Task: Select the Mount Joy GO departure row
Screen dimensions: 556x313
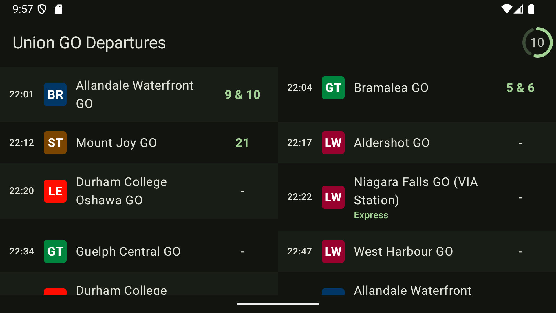Action: (x=139, y=143)
